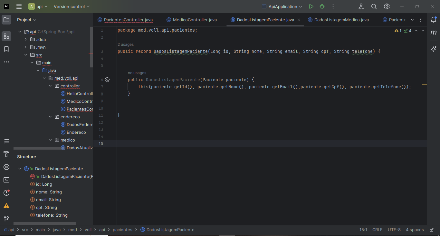Viewport: 440px width, 236px height.
Task: Open the Bookmarks tool window icon
Action: 6,49
